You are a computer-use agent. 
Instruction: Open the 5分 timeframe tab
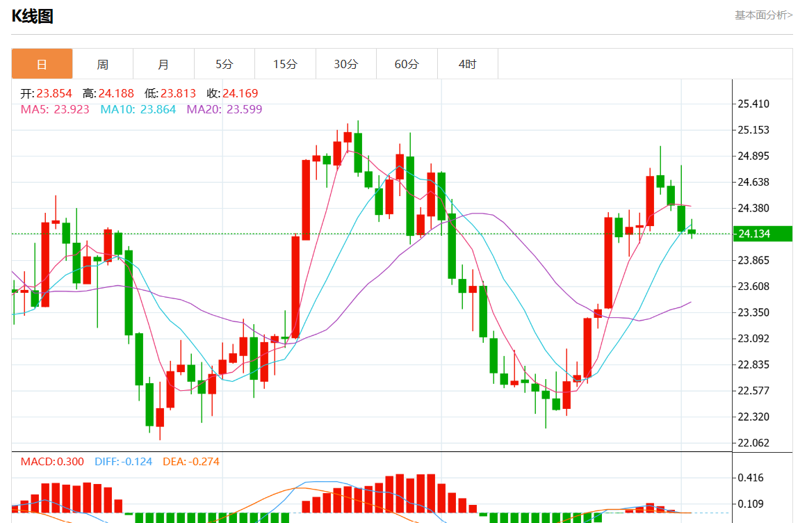pyautogui.click(x=225, y=64)
